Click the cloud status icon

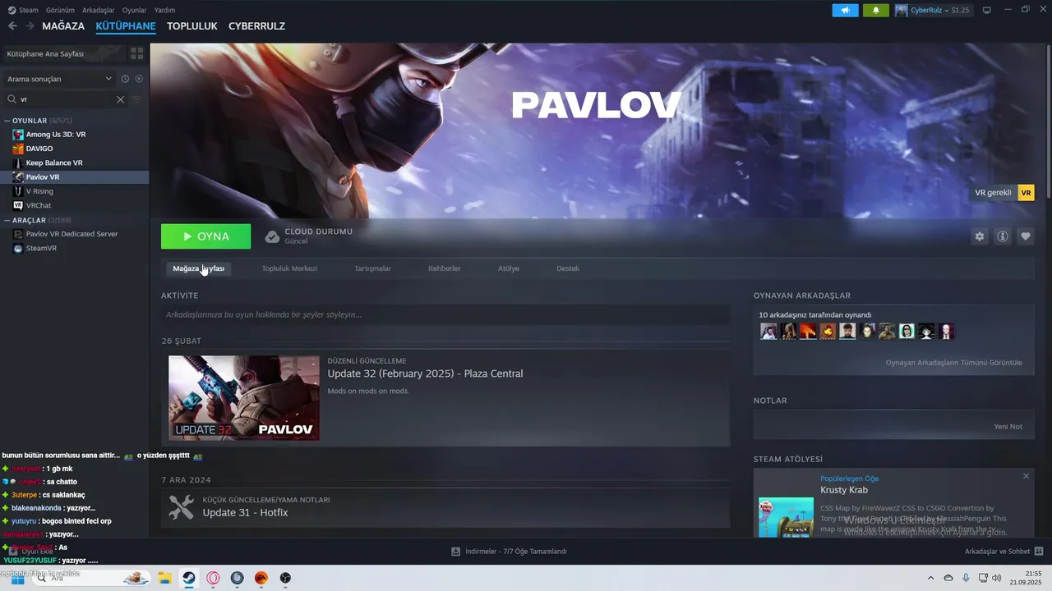(272, 236)
